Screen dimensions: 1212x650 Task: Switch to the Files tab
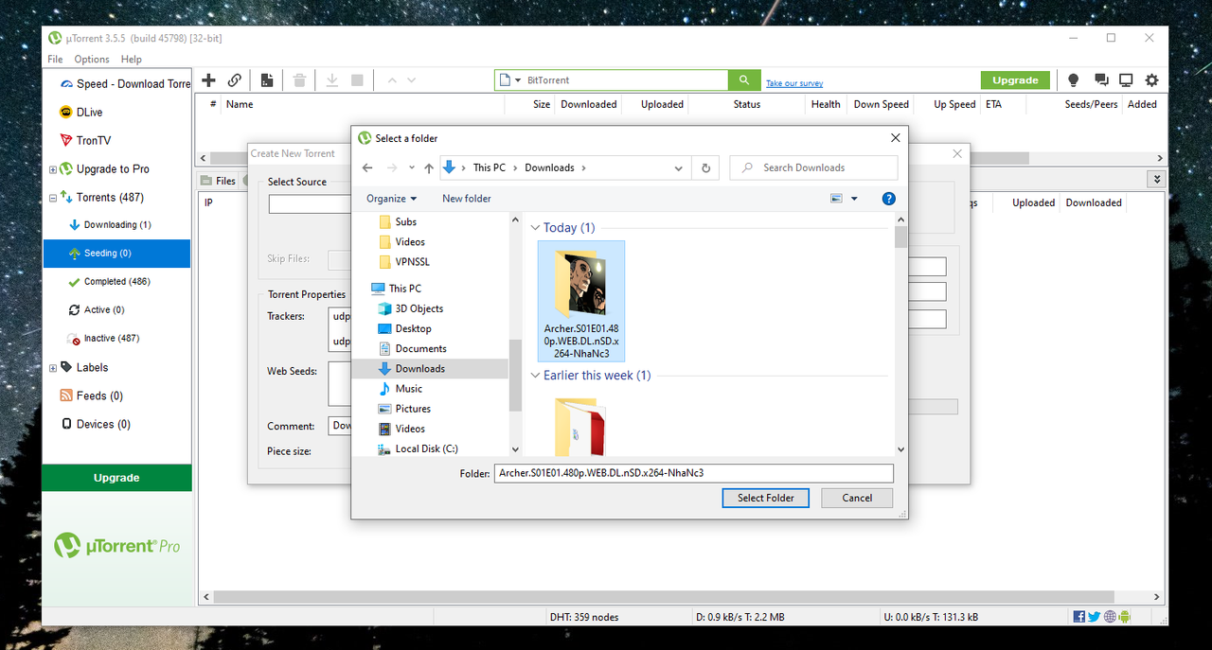[x=219, y=181]
